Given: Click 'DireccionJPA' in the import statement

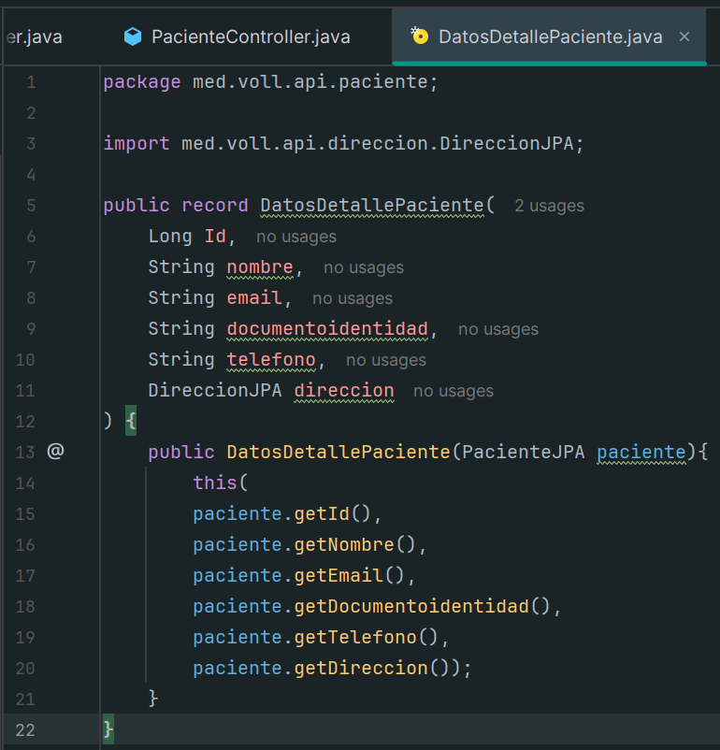Looking at the screenshot, I should [506, 143].
